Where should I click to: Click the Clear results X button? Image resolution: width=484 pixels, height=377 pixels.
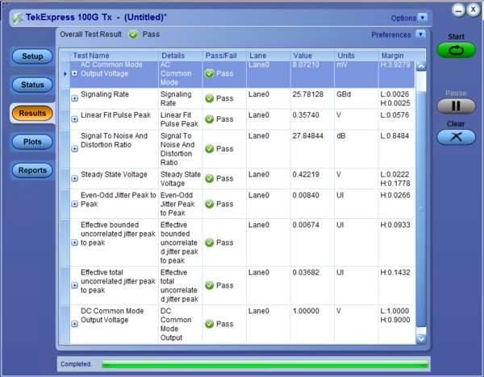point(456,137)
